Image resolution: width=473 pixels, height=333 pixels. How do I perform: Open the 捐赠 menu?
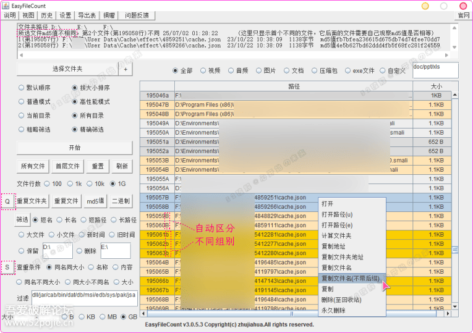tap(109, 15)
